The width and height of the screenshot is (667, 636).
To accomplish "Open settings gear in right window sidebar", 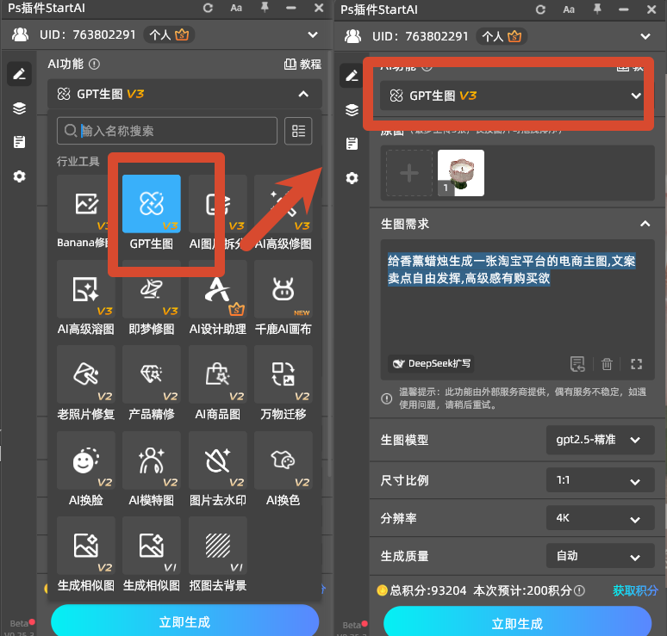I will [352, 178].
